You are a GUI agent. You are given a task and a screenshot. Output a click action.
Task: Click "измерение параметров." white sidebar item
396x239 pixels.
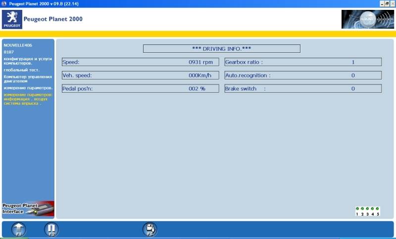pos(28,88)
